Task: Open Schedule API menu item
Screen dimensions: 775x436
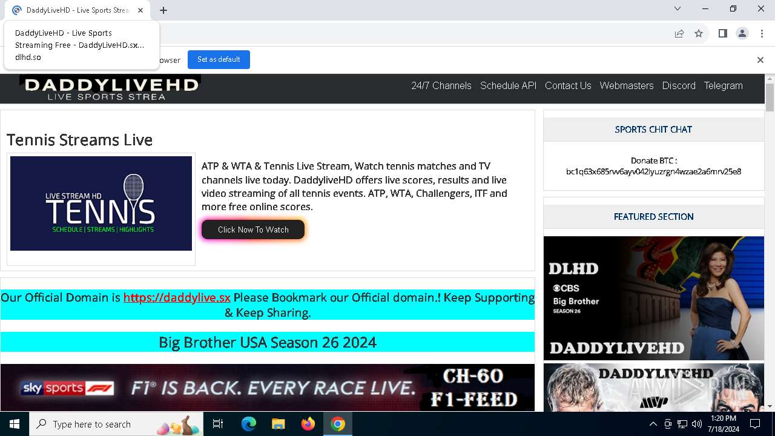Action: tap(509, 85)
